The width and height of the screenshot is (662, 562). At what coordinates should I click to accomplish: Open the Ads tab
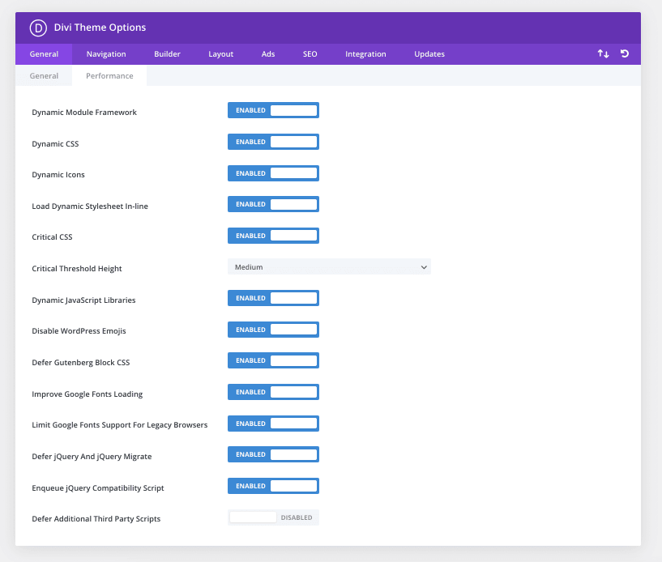click(268, 54)
